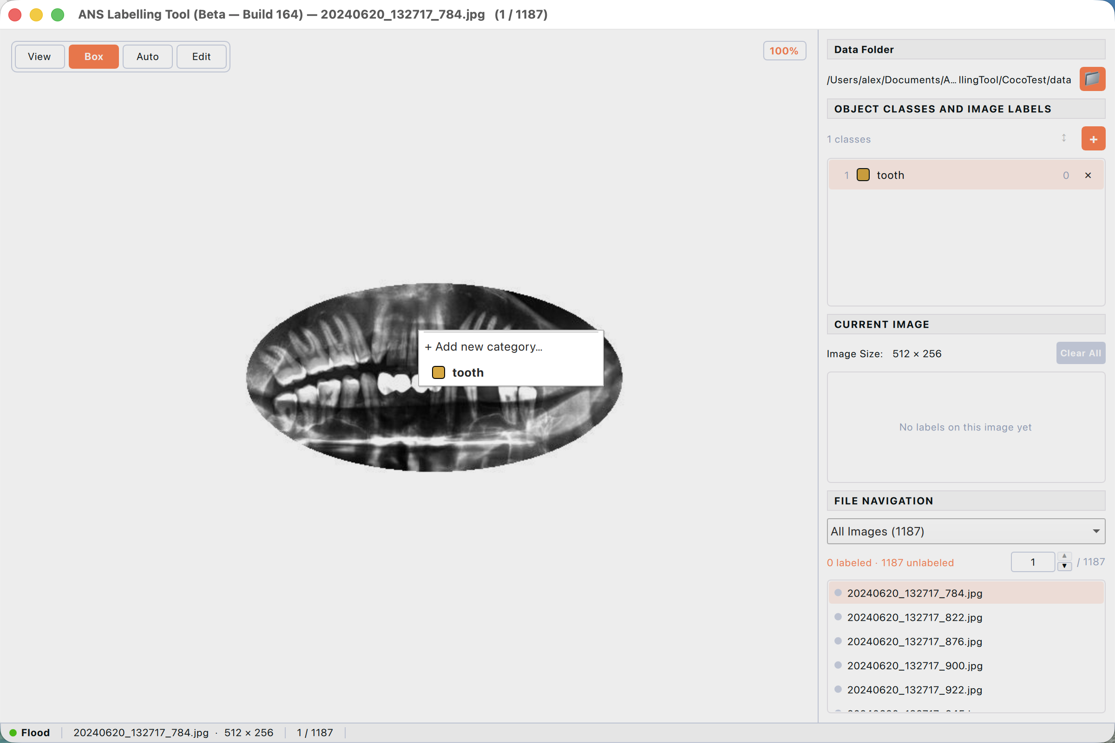Click the data folder path text
The image size is (1115, 743).
pyautogui.click(x=949, y=79)
